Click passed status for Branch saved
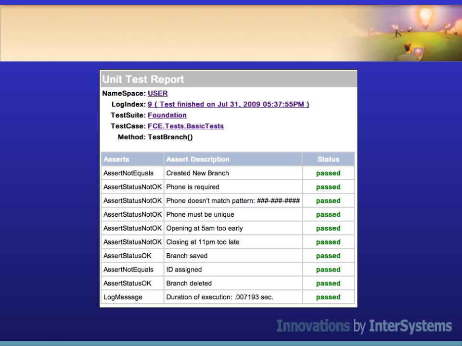 click(328, 256)
